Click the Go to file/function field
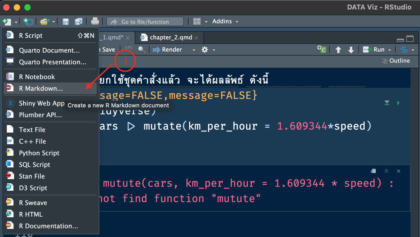The height and width of the screenshot is (237, 420). pos(145,22)
